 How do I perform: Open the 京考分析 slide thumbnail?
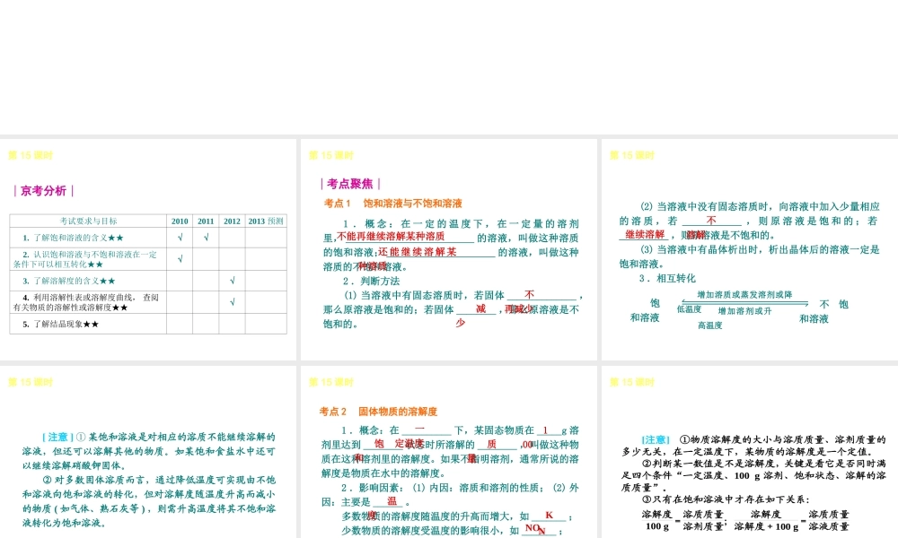pos(148,249)
